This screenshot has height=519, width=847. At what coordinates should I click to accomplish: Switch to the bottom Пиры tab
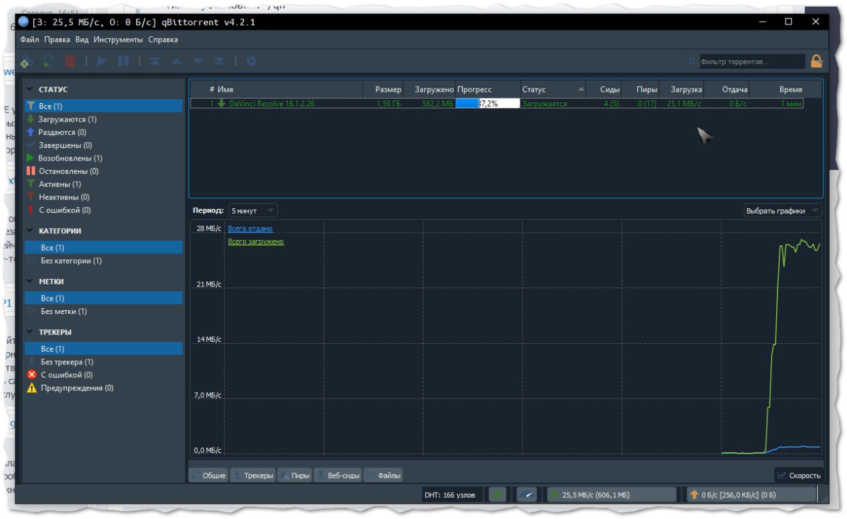coord(295,475)
